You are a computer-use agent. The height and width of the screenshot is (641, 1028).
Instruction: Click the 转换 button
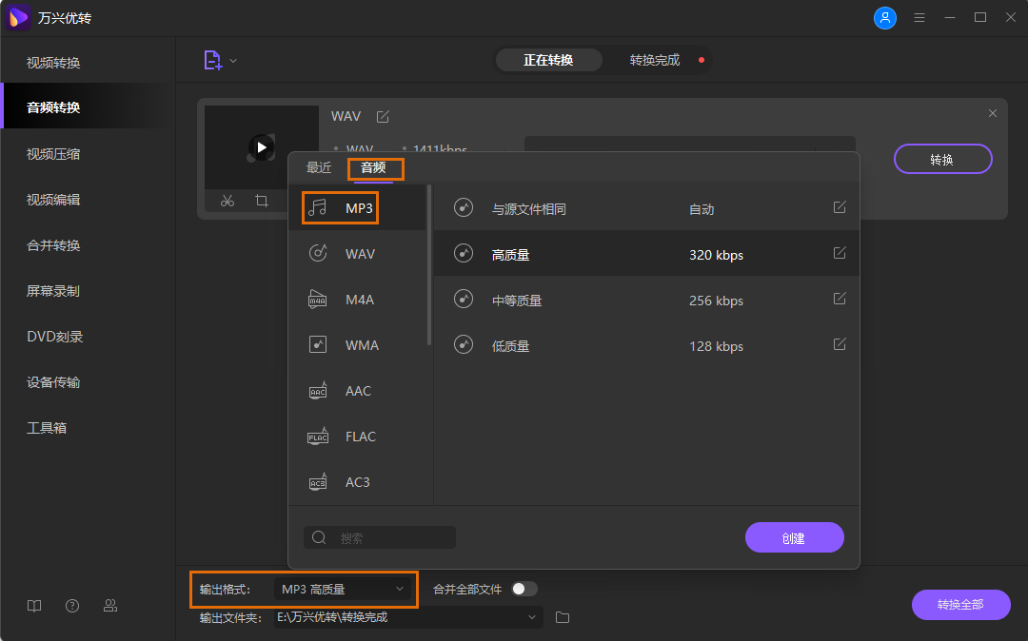click(942, 159)
